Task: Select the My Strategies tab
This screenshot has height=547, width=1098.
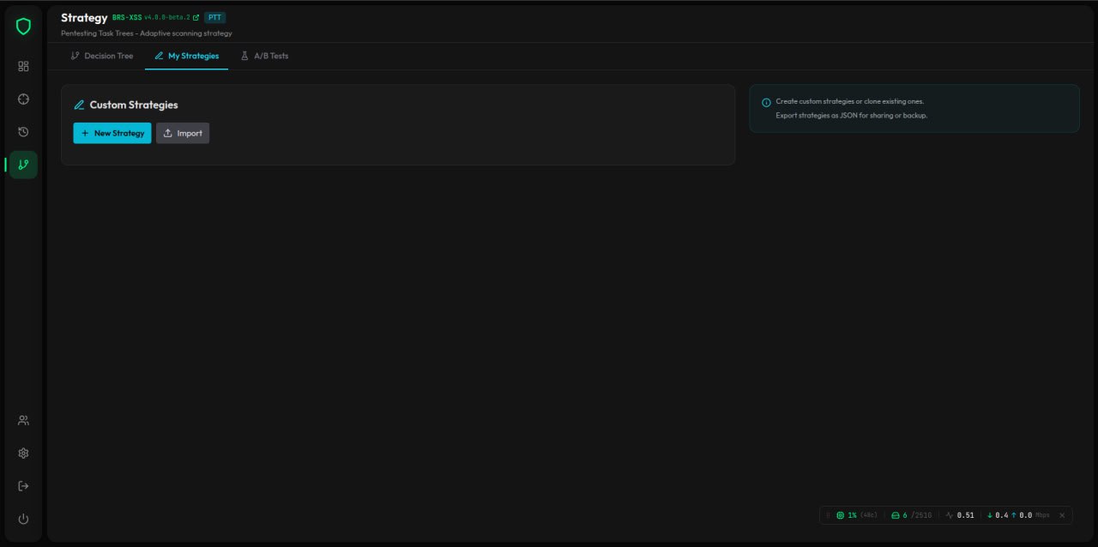Action: point(186,56)
